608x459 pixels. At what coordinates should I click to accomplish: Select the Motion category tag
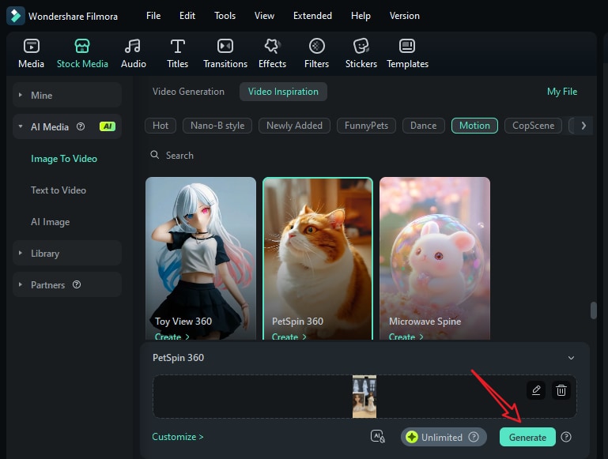(474, 126)
